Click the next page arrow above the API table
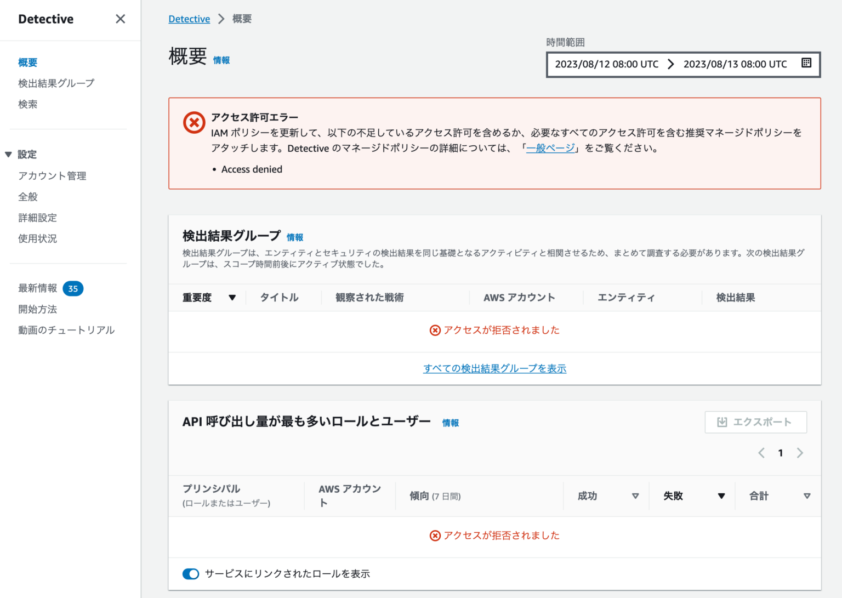The height and width of the screenshot is (598, 842). pyautogui.click(x=800, y=453)
